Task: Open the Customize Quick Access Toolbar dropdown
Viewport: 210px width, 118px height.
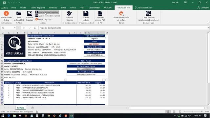Action: [20, 3]
